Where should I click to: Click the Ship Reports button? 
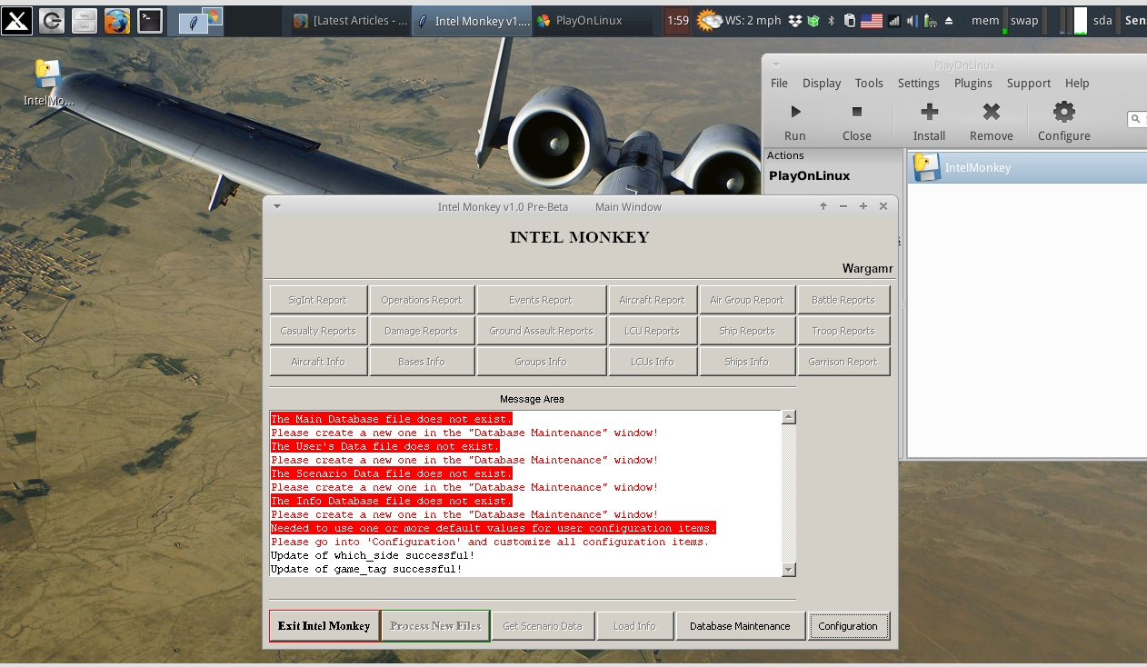[747, 331]
